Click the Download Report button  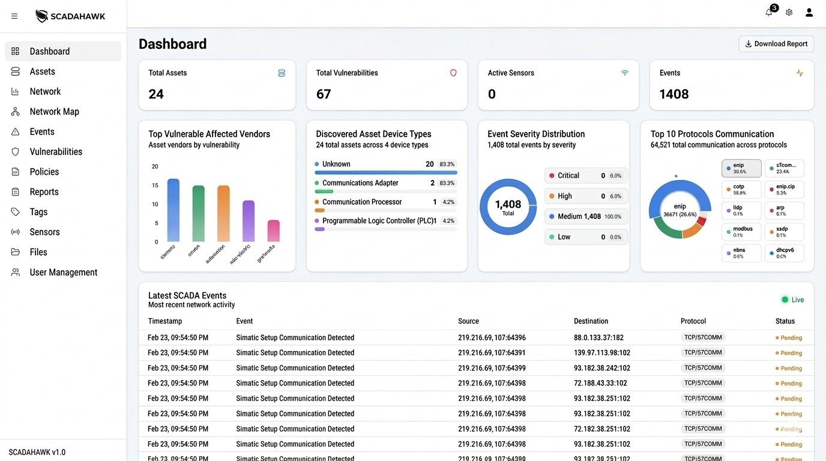[x=776, y=44]
